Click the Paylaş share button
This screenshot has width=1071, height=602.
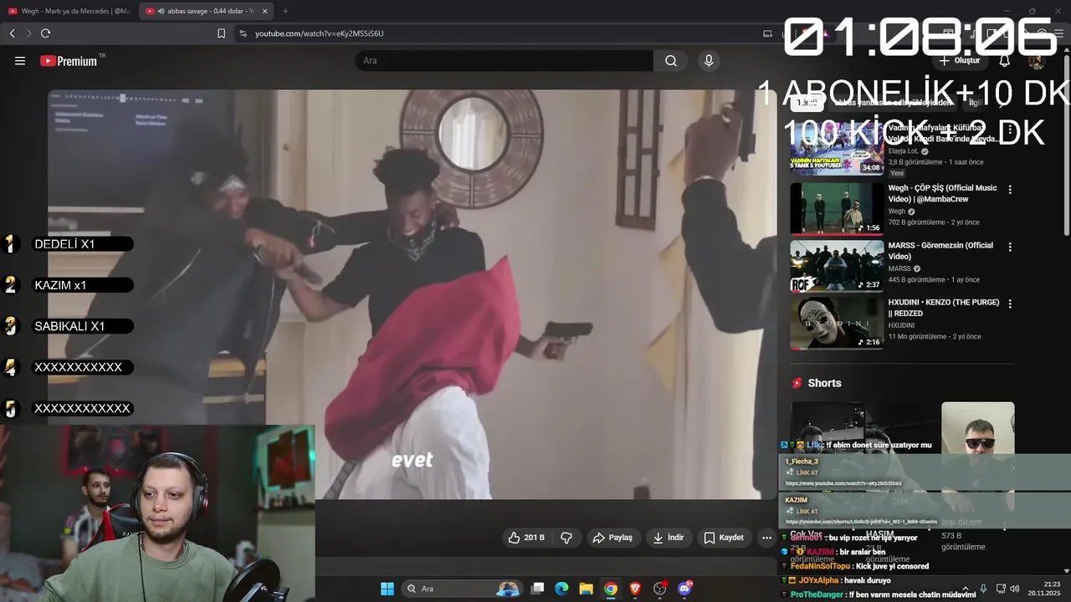point(612,538)
